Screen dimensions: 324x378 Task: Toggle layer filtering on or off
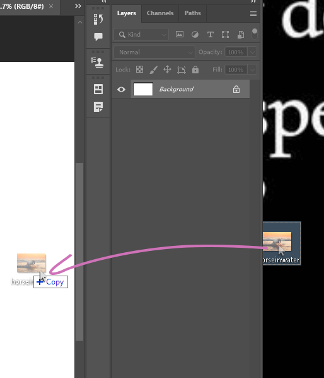click(x=254, y=34)
